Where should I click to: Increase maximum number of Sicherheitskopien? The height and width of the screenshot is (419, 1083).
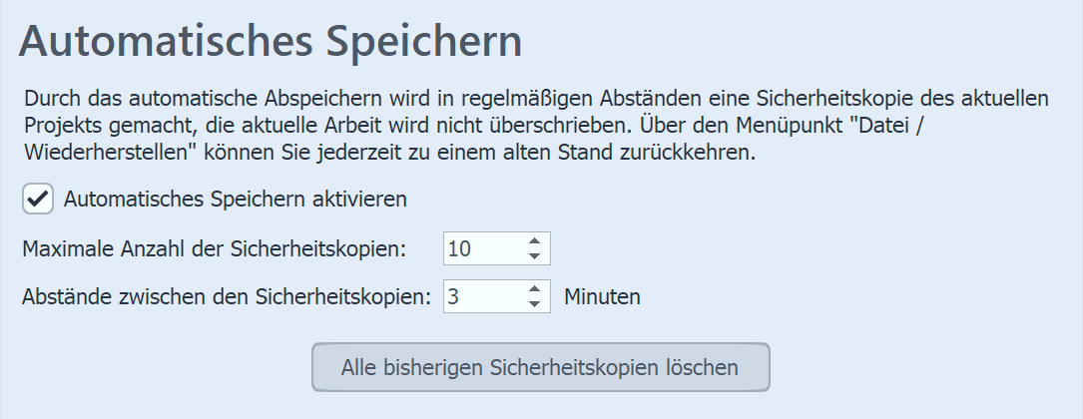[x=535, y=241]
